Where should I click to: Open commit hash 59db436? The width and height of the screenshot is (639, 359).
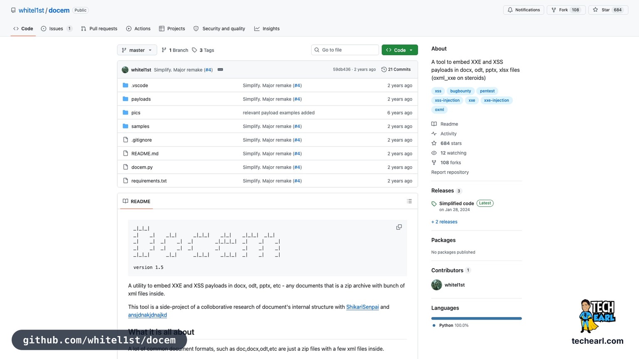pos(342,69)
